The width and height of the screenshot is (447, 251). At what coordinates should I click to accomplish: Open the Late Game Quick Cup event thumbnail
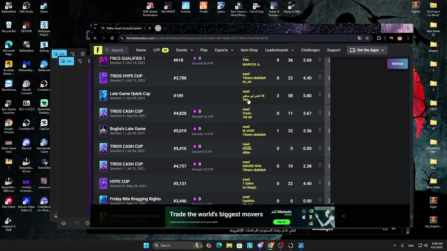(x=103, y=96)
